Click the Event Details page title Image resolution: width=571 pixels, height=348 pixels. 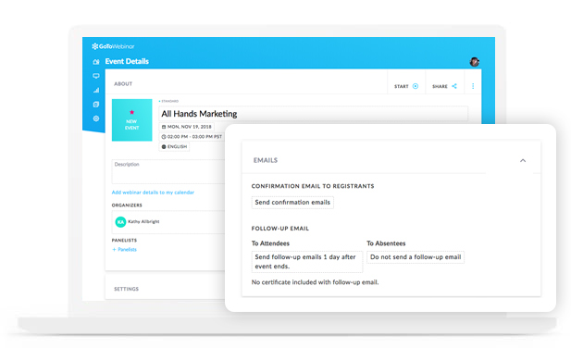127,61
